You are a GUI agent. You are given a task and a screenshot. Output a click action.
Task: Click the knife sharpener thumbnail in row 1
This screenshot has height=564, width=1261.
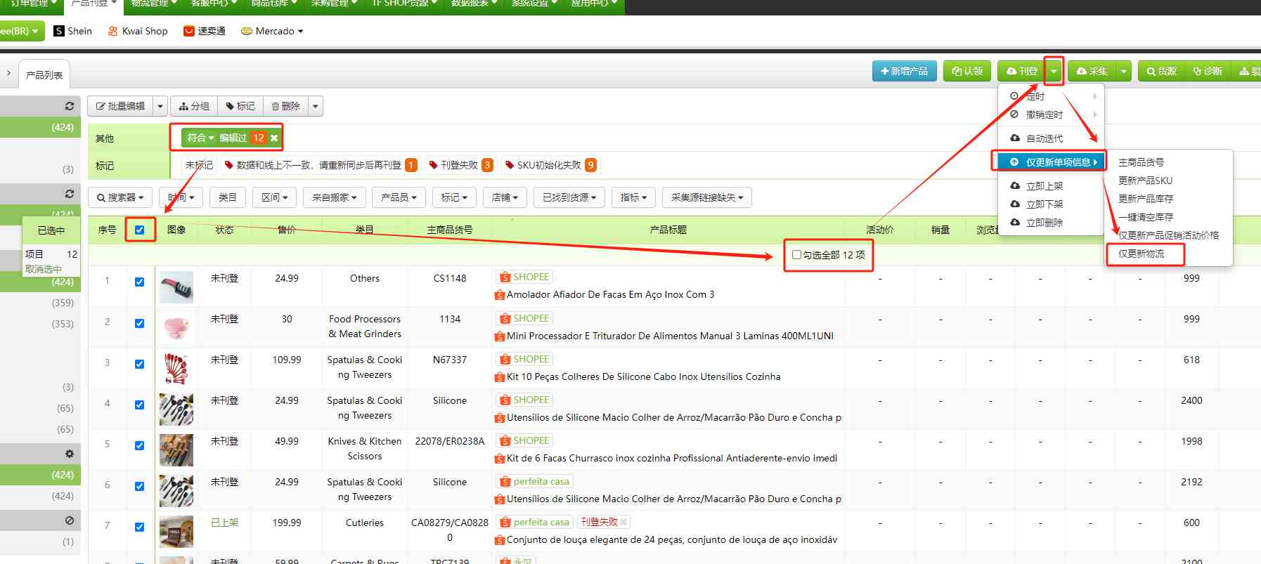pyautogui.click(x=176, y=287)
